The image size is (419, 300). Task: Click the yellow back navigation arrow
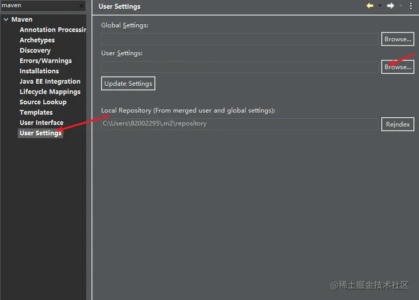point(370,6)
